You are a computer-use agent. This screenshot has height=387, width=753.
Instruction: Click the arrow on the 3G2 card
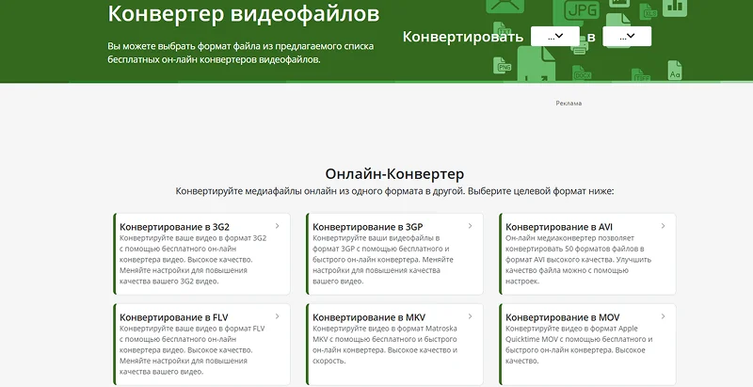click(x=278, y=226)
